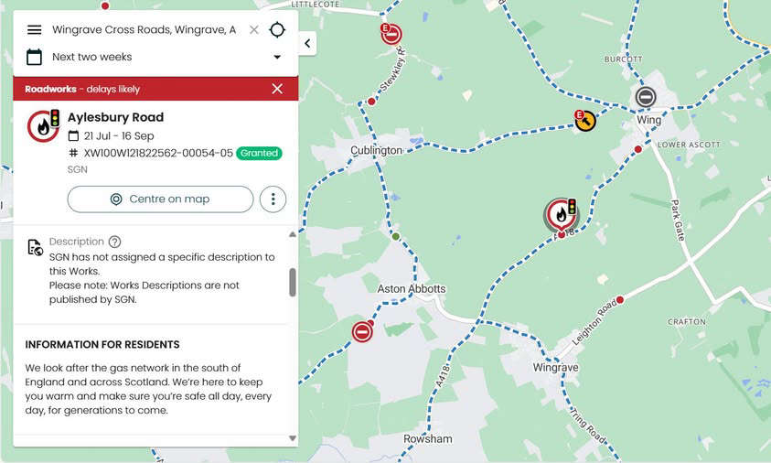This screenshot has width=771, height=463.
Task: Click the red dot marker on Leighton Road
Action: click(x=620, y=299)
